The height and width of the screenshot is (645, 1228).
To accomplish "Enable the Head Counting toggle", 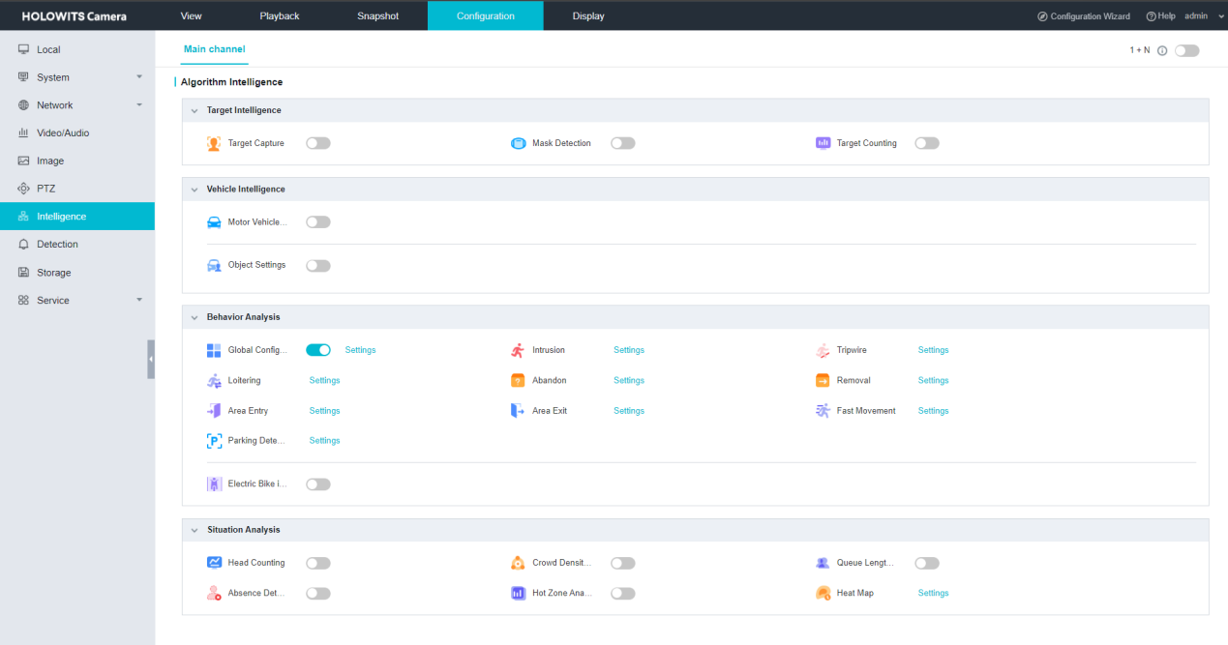I will tap(317, 563).
